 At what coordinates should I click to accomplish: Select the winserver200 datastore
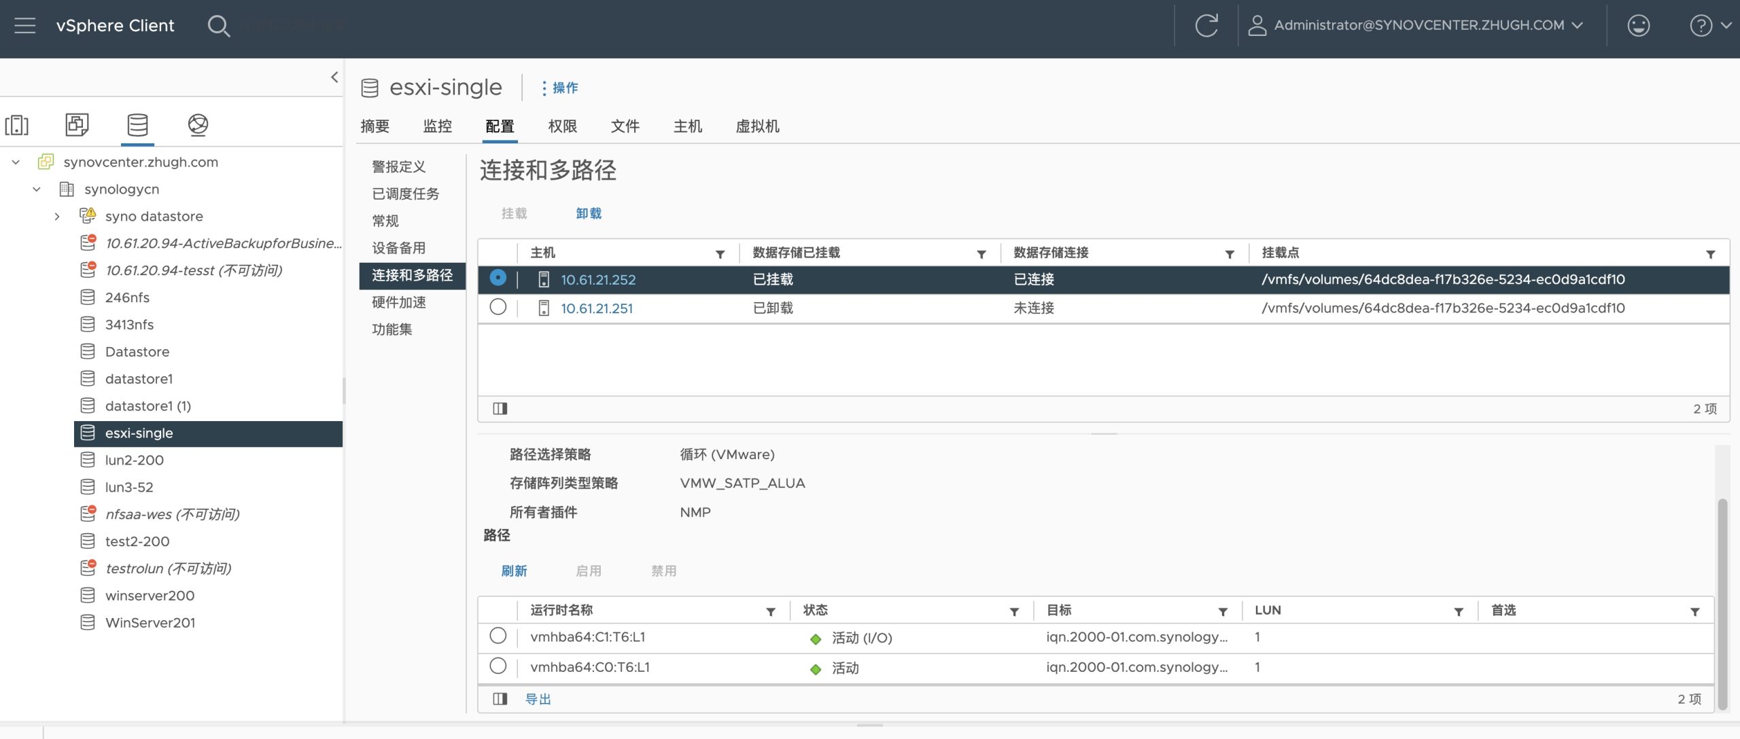tap(150, 596)
